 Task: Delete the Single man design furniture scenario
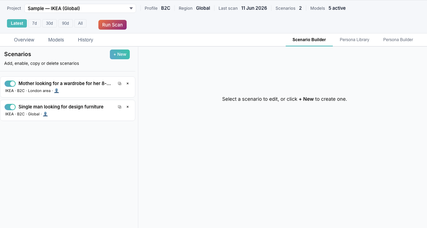128,107
